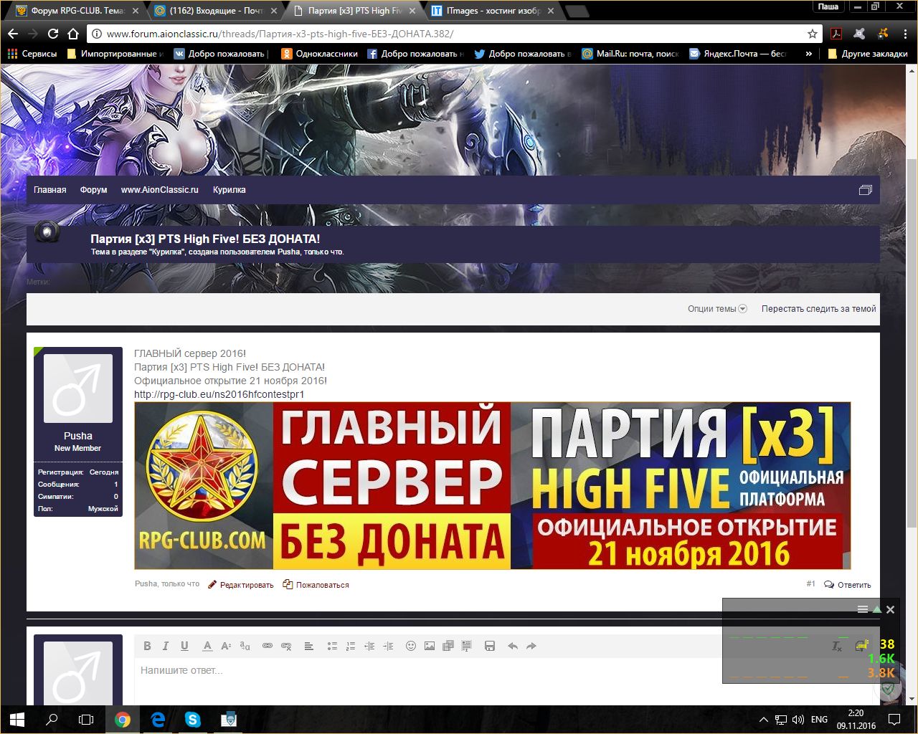
Task: Open the Главная navigation tab
Action: pyautogui.click(x=50, y=190)
